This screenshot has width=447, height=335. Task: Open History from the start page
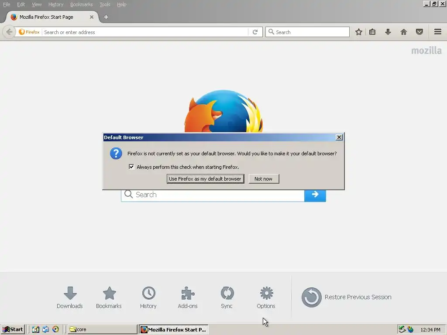click(148, 297)
